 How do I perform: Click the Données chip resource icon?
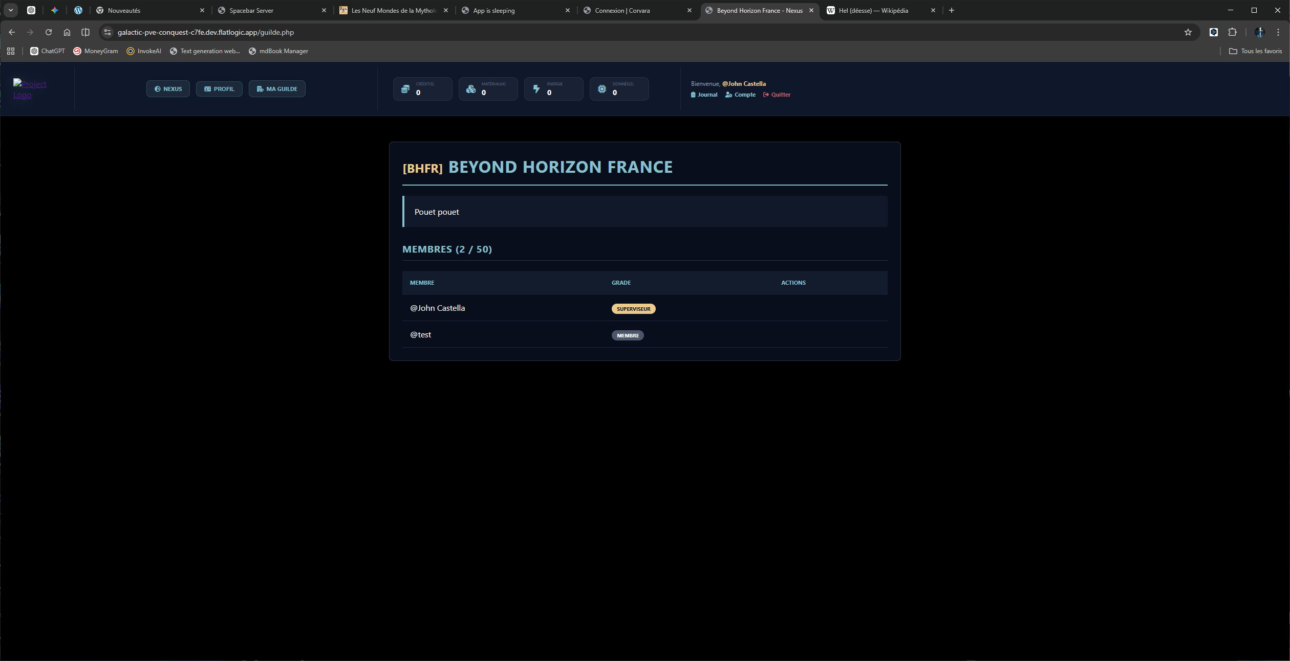602,89
